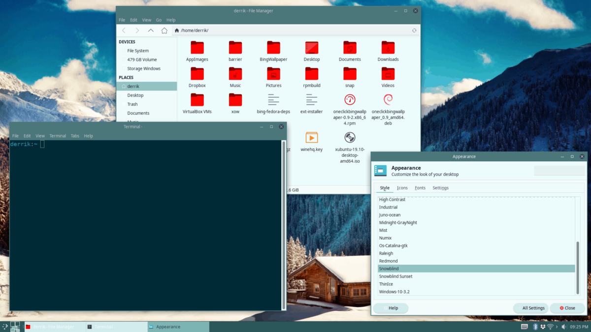Click the reload icon in the path bar
The height and width of the screenshot is (332, 591).
415,30
